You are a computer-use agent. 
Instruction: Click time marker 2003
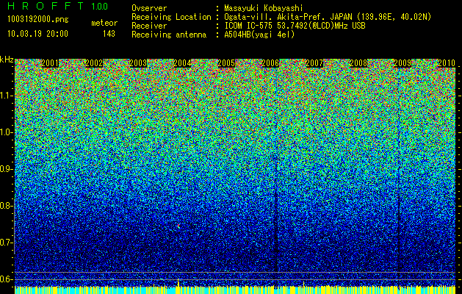pos(138,63)
